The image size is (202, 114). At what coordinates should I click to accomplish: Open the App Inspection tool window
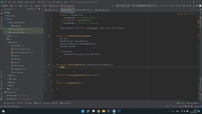(66, 103)
